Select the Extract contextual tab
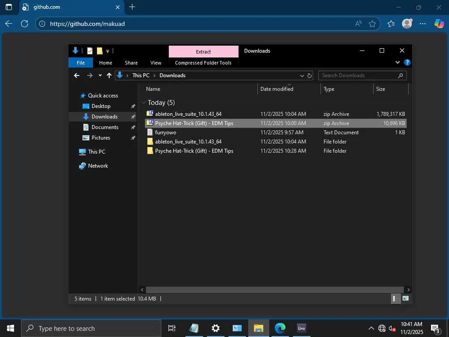Screen dimensions: 449x337 point(203,52)
